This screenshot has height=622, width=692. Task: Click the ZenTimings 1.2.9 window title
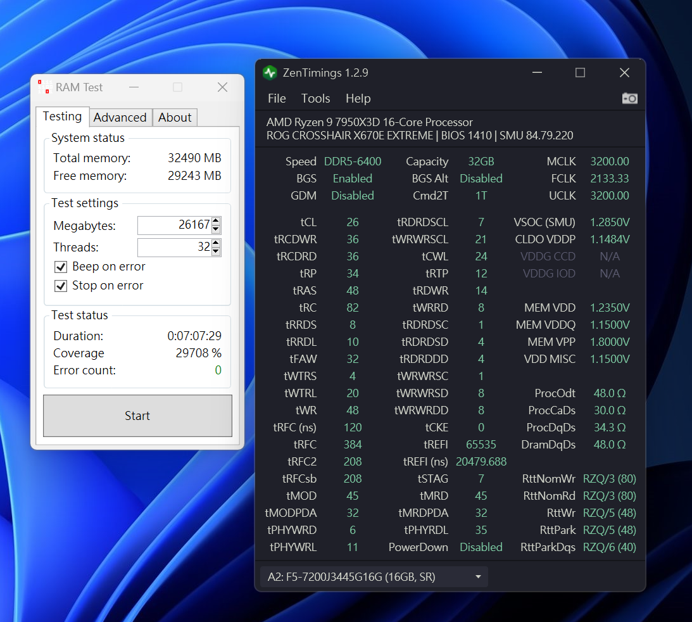tap(325, 73)
